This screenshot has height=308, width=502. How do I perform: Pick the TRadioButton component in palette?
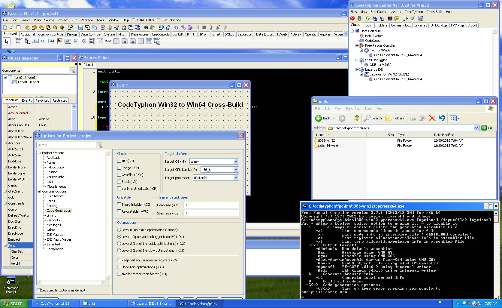coord(84,41)
